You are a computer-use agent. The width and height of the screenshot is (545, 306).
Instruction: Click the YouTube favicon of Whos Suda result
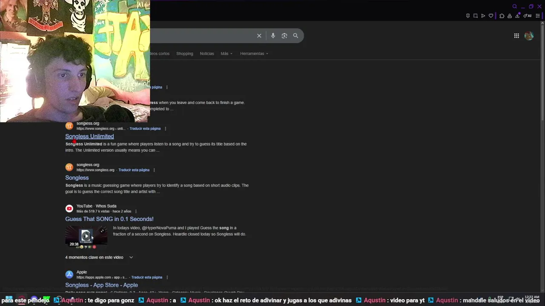pos(69,208)
